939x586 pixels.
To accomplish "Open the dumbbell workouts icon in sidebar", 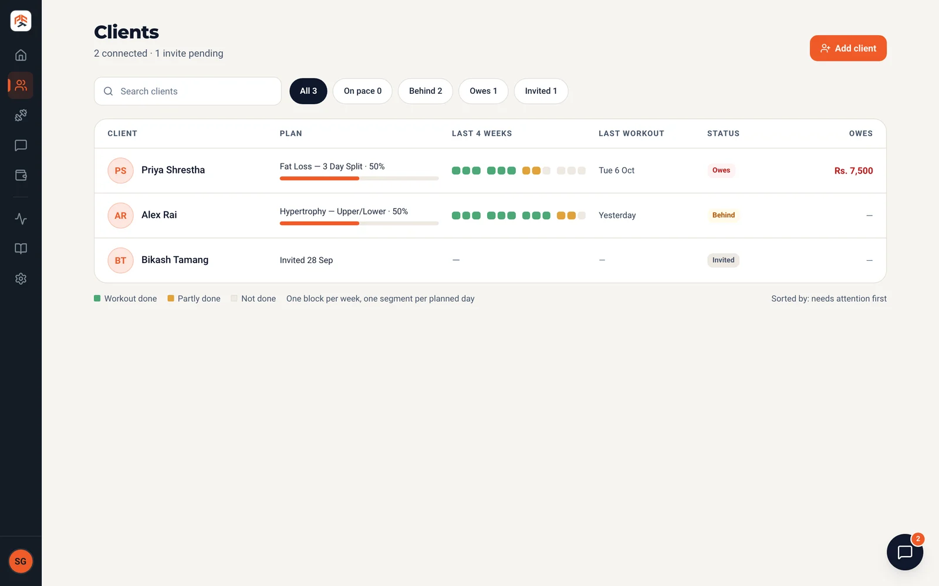I will pos(21,115).
